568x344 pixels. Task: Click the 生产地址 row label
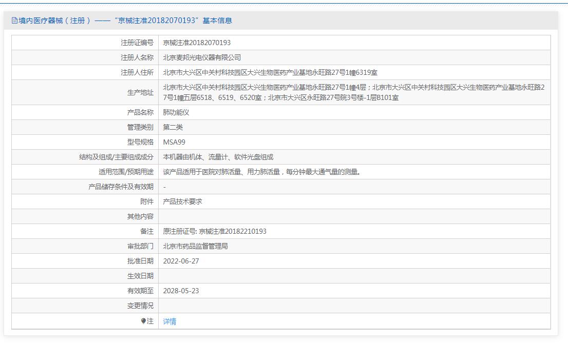(140, 93)
